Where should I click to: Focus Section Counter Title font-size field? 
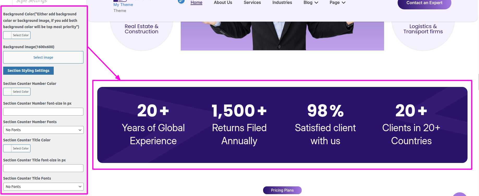[x=43, y=168]
